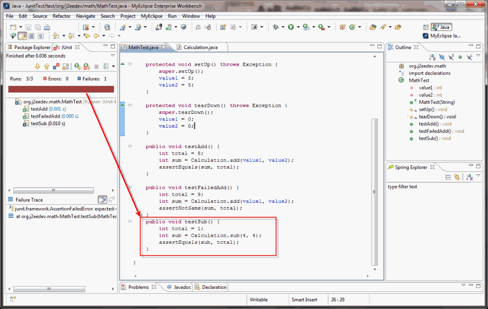
Task: Click Collapse All in Spring Explorer
Action: (x=448, y=177)
